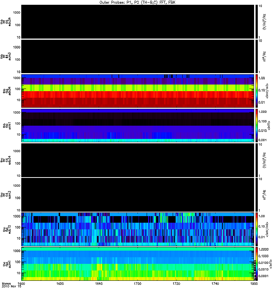Click the thc fbk scm1 rainbow color bar
The image size is (275, 294).
pos(256,264)
